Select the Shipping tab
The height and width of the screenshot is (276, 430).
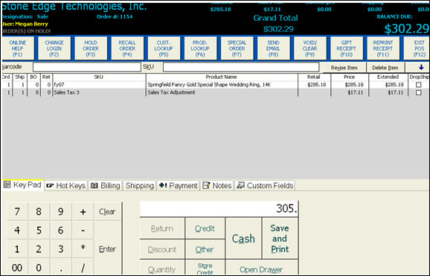point(140,186)
